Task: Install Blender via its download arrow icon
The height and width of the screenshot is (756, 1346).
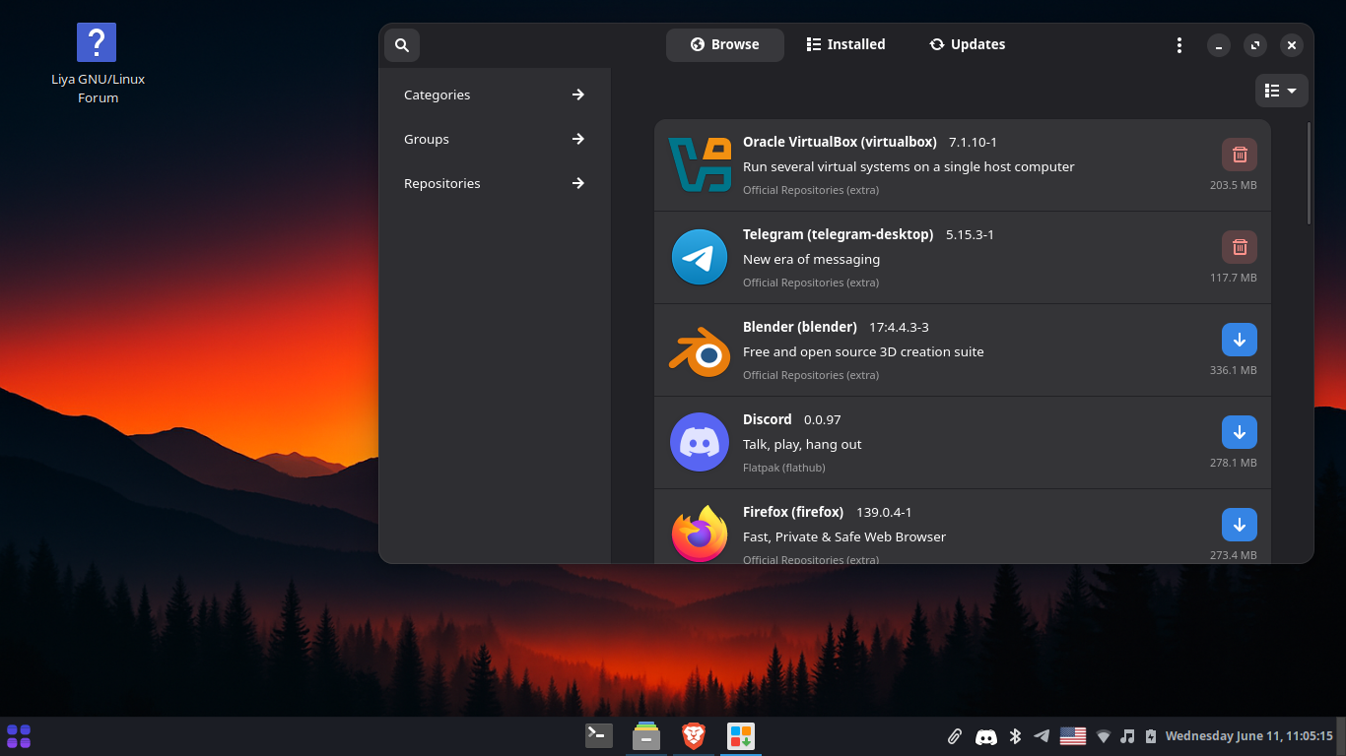Action: 1239,339
